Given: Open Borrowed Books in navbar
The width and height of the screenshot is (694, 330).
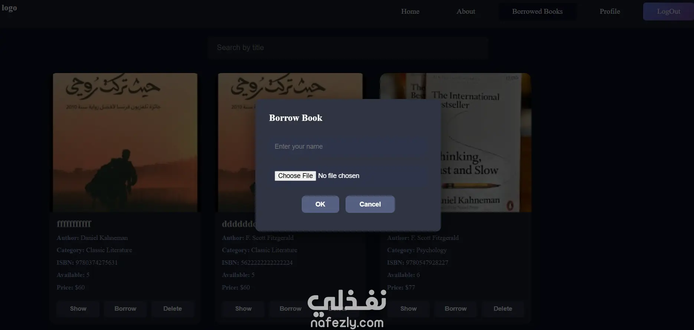Looking at the screenshot, I should point(537,11).
